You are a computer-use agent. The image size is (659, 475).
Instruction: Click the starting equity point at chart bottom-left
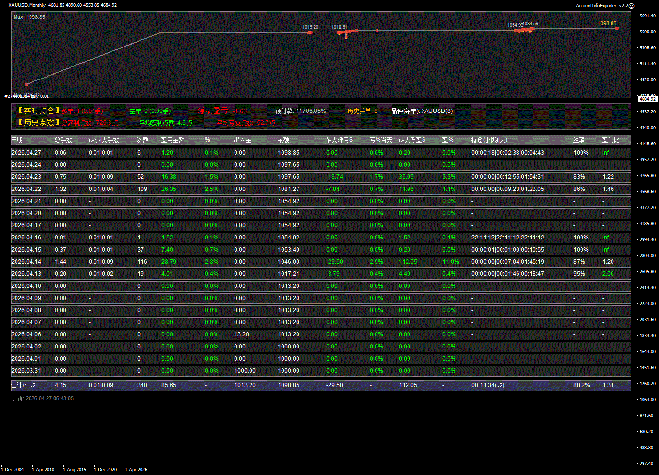[26, 84]
